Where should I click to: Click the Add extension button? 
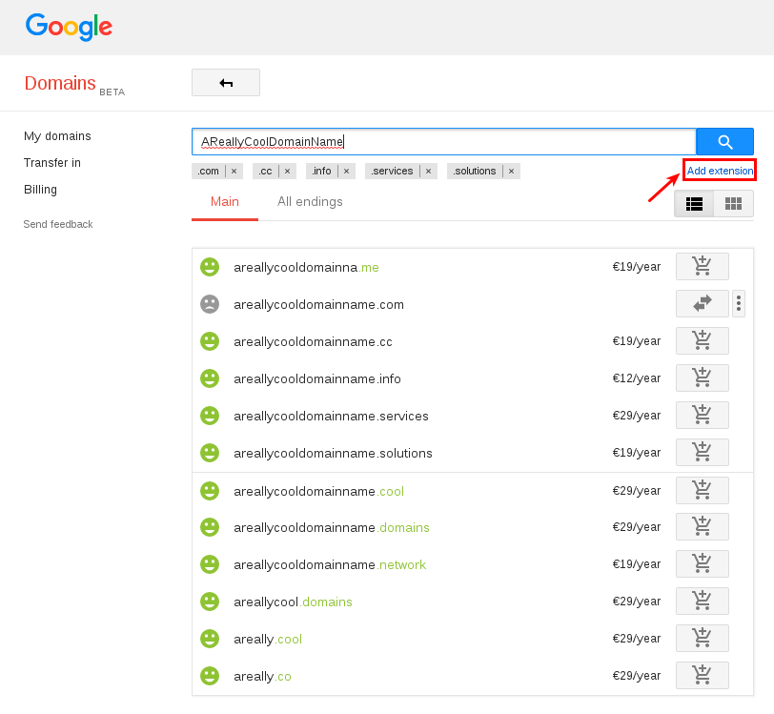[719, 170]
